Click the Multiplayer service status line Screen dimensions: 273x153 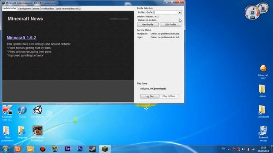tap(158, 34)
